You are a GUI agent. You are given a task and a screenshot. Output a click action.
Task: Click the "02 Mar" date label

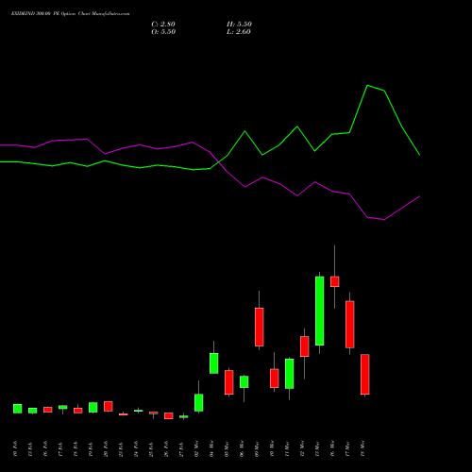click(x=196, y=448)
